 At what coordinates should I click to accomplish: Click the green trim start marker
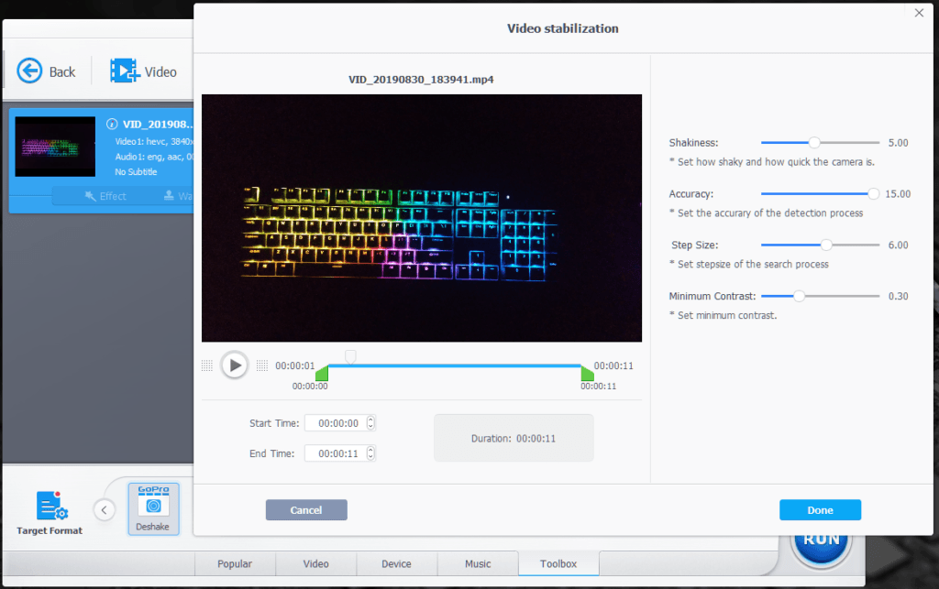[322, 373]
